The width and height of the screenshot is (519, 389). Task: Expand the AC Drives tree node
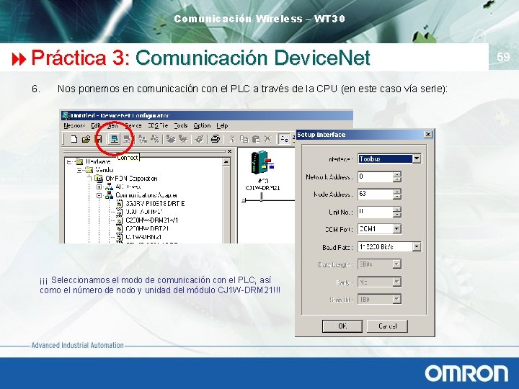(x=99, y=187)
